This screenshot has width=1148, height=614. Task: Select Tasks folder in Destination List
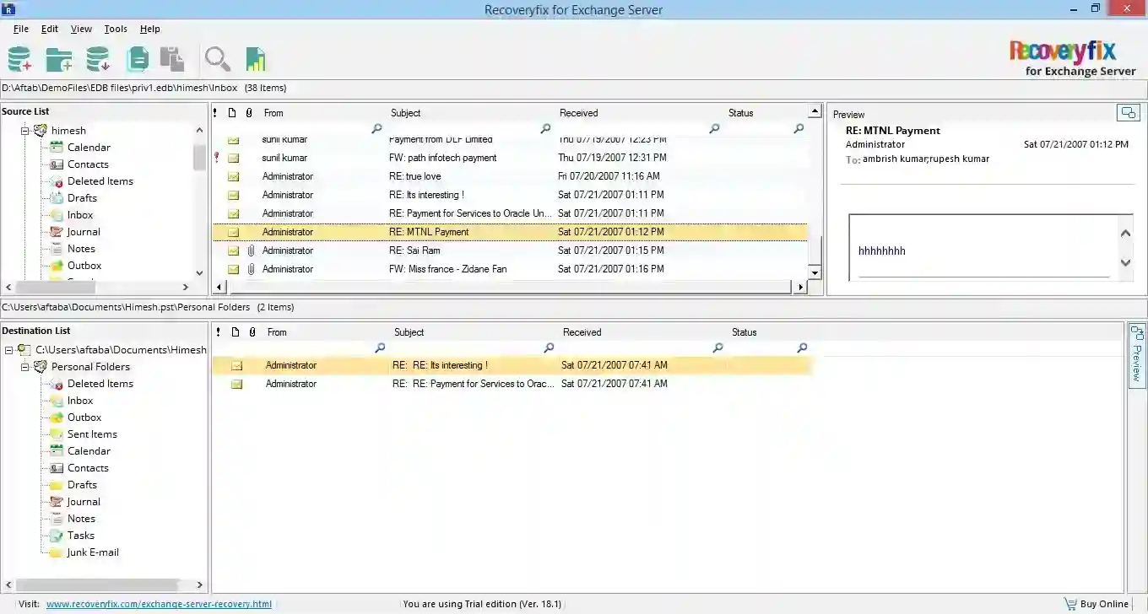click(x=81, y=536)
